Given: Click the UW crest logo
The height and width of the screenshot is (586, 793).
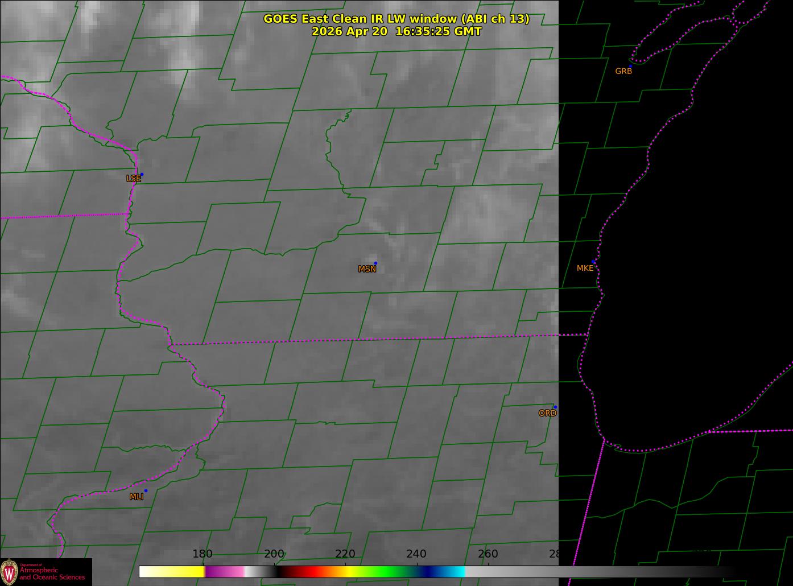Looking at the screenshot, I should coord(9,571).
